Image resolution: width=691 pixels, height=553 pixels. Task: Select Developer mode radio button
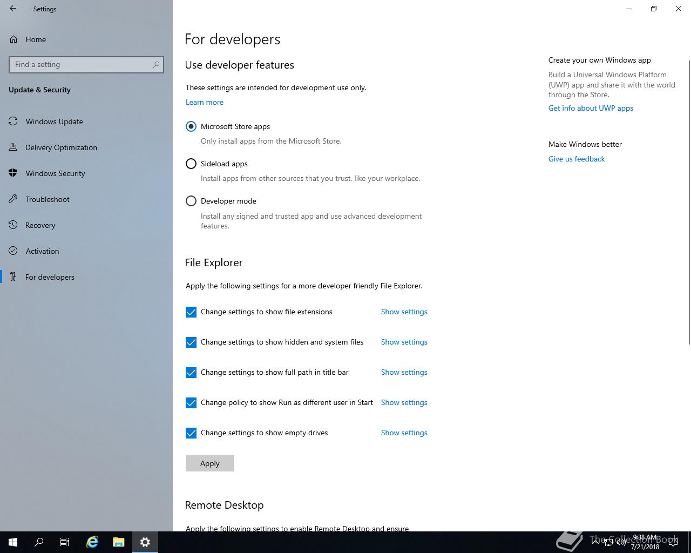click(191, 201)
